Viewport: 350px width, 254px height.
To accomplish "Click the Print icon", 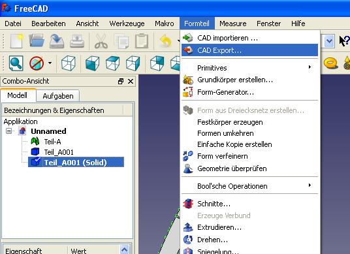I will [77, 41].
